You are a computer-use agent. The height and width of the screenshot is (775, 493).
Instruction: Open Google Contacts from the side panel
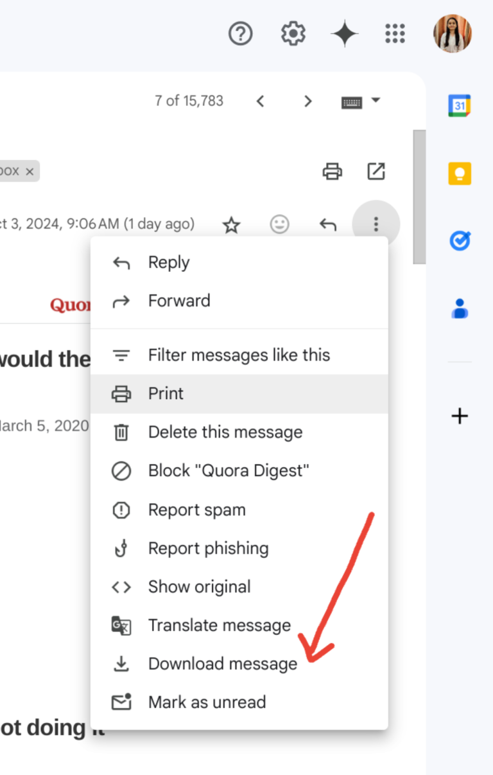460,310
